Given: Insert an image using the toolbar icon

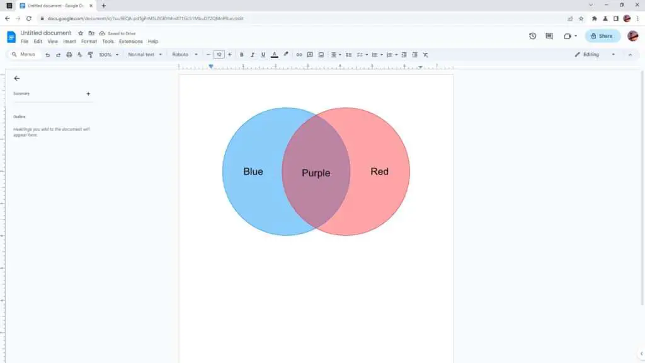Looking at the screenshot, I should pyautogui.click(x=321, y=55).
